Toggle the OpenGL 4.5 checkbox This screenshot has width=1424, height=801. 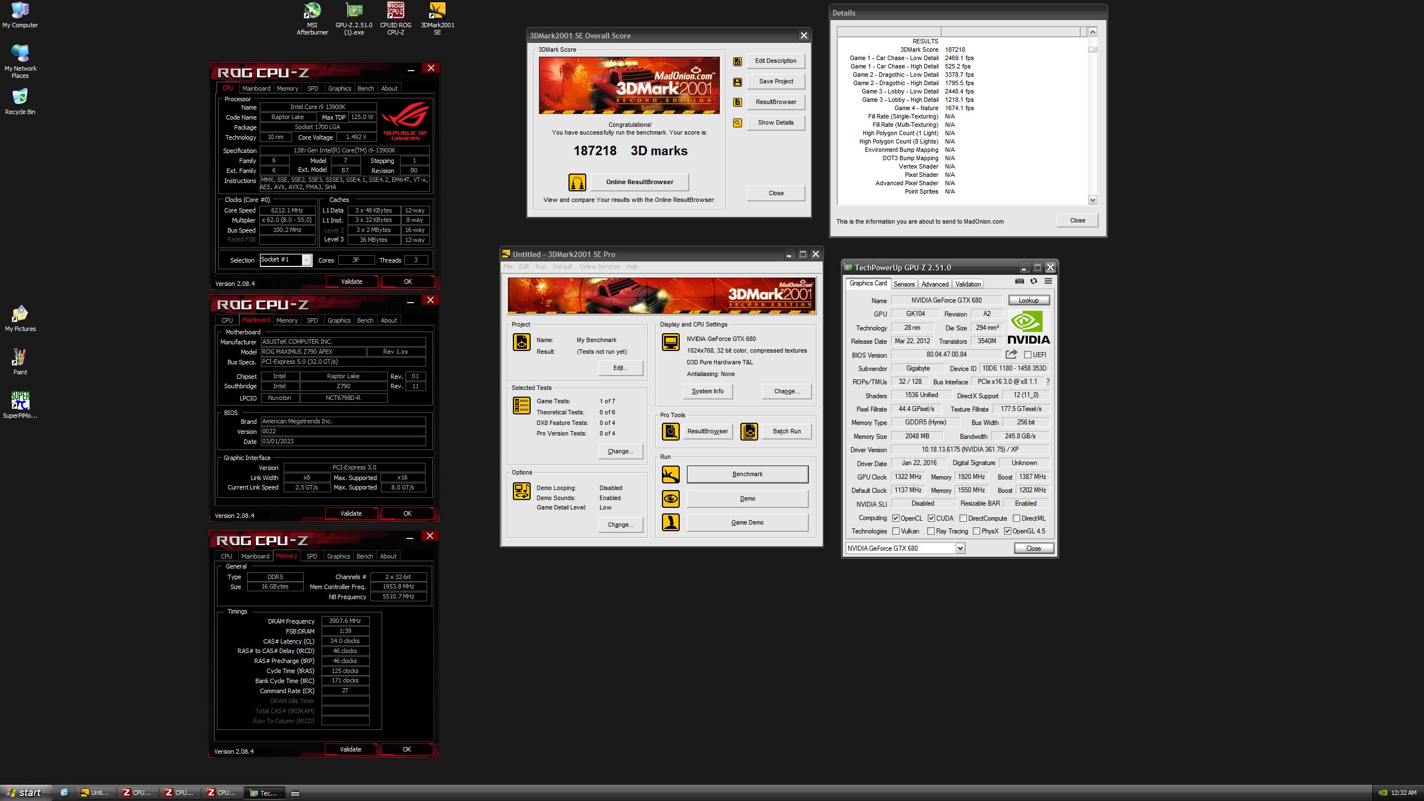1007,531
